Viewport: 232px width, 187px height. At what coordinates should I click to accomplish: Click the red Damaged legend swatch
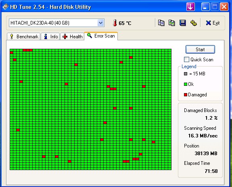[186, 95]
